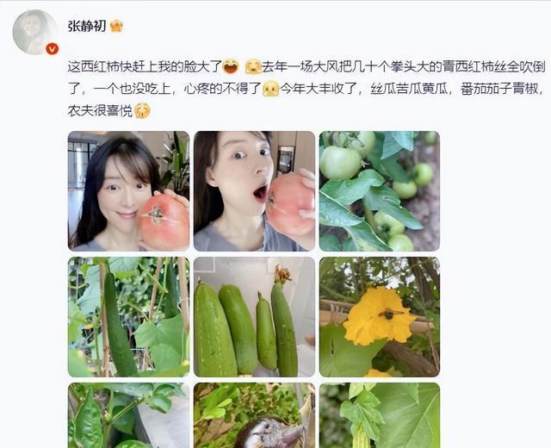This screenshot has height=448, width=551.
Task: Open the poster's profile avatar
Action: pos(34,32)
